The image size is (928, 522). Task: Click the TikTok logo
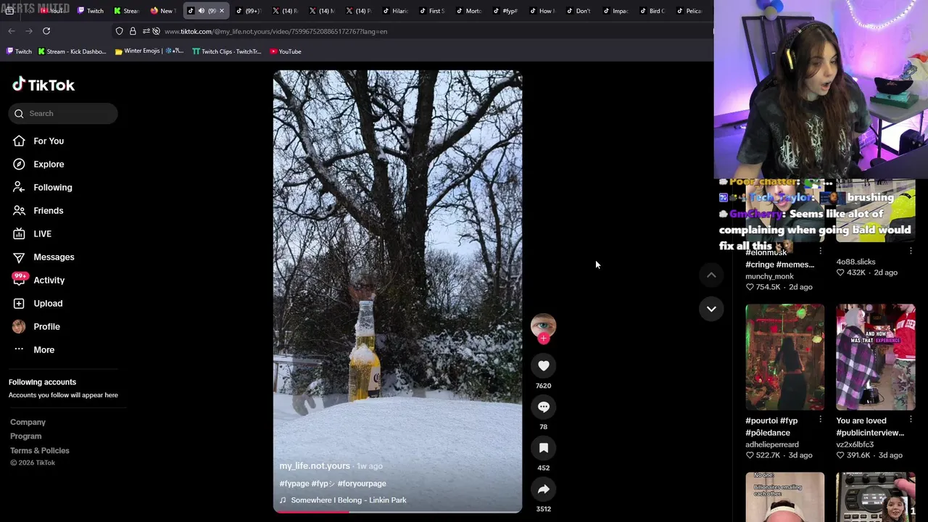pyautogui.click(x=43, y=85)
